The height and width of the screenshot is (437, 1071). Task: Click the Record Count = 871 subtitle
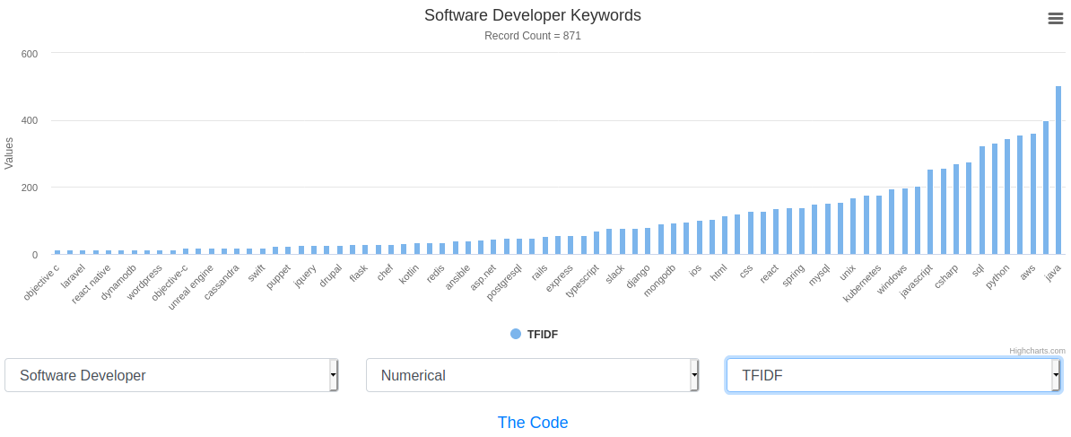pyautogui.click(x=533, y=36)
